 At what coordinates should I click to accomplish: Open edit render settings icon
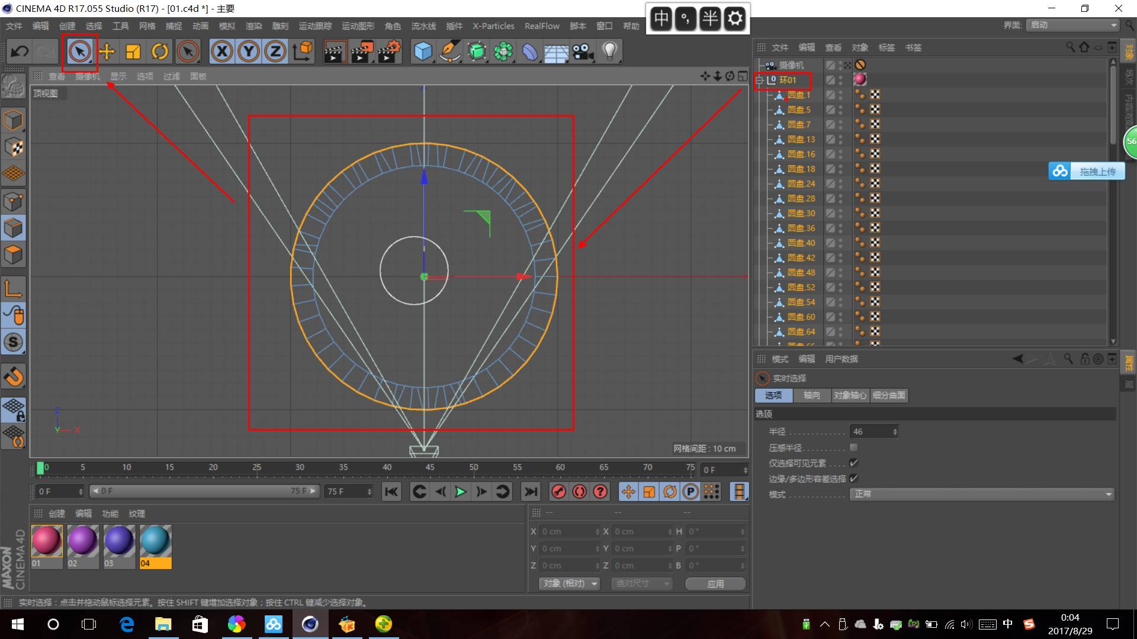click(389, 52)
